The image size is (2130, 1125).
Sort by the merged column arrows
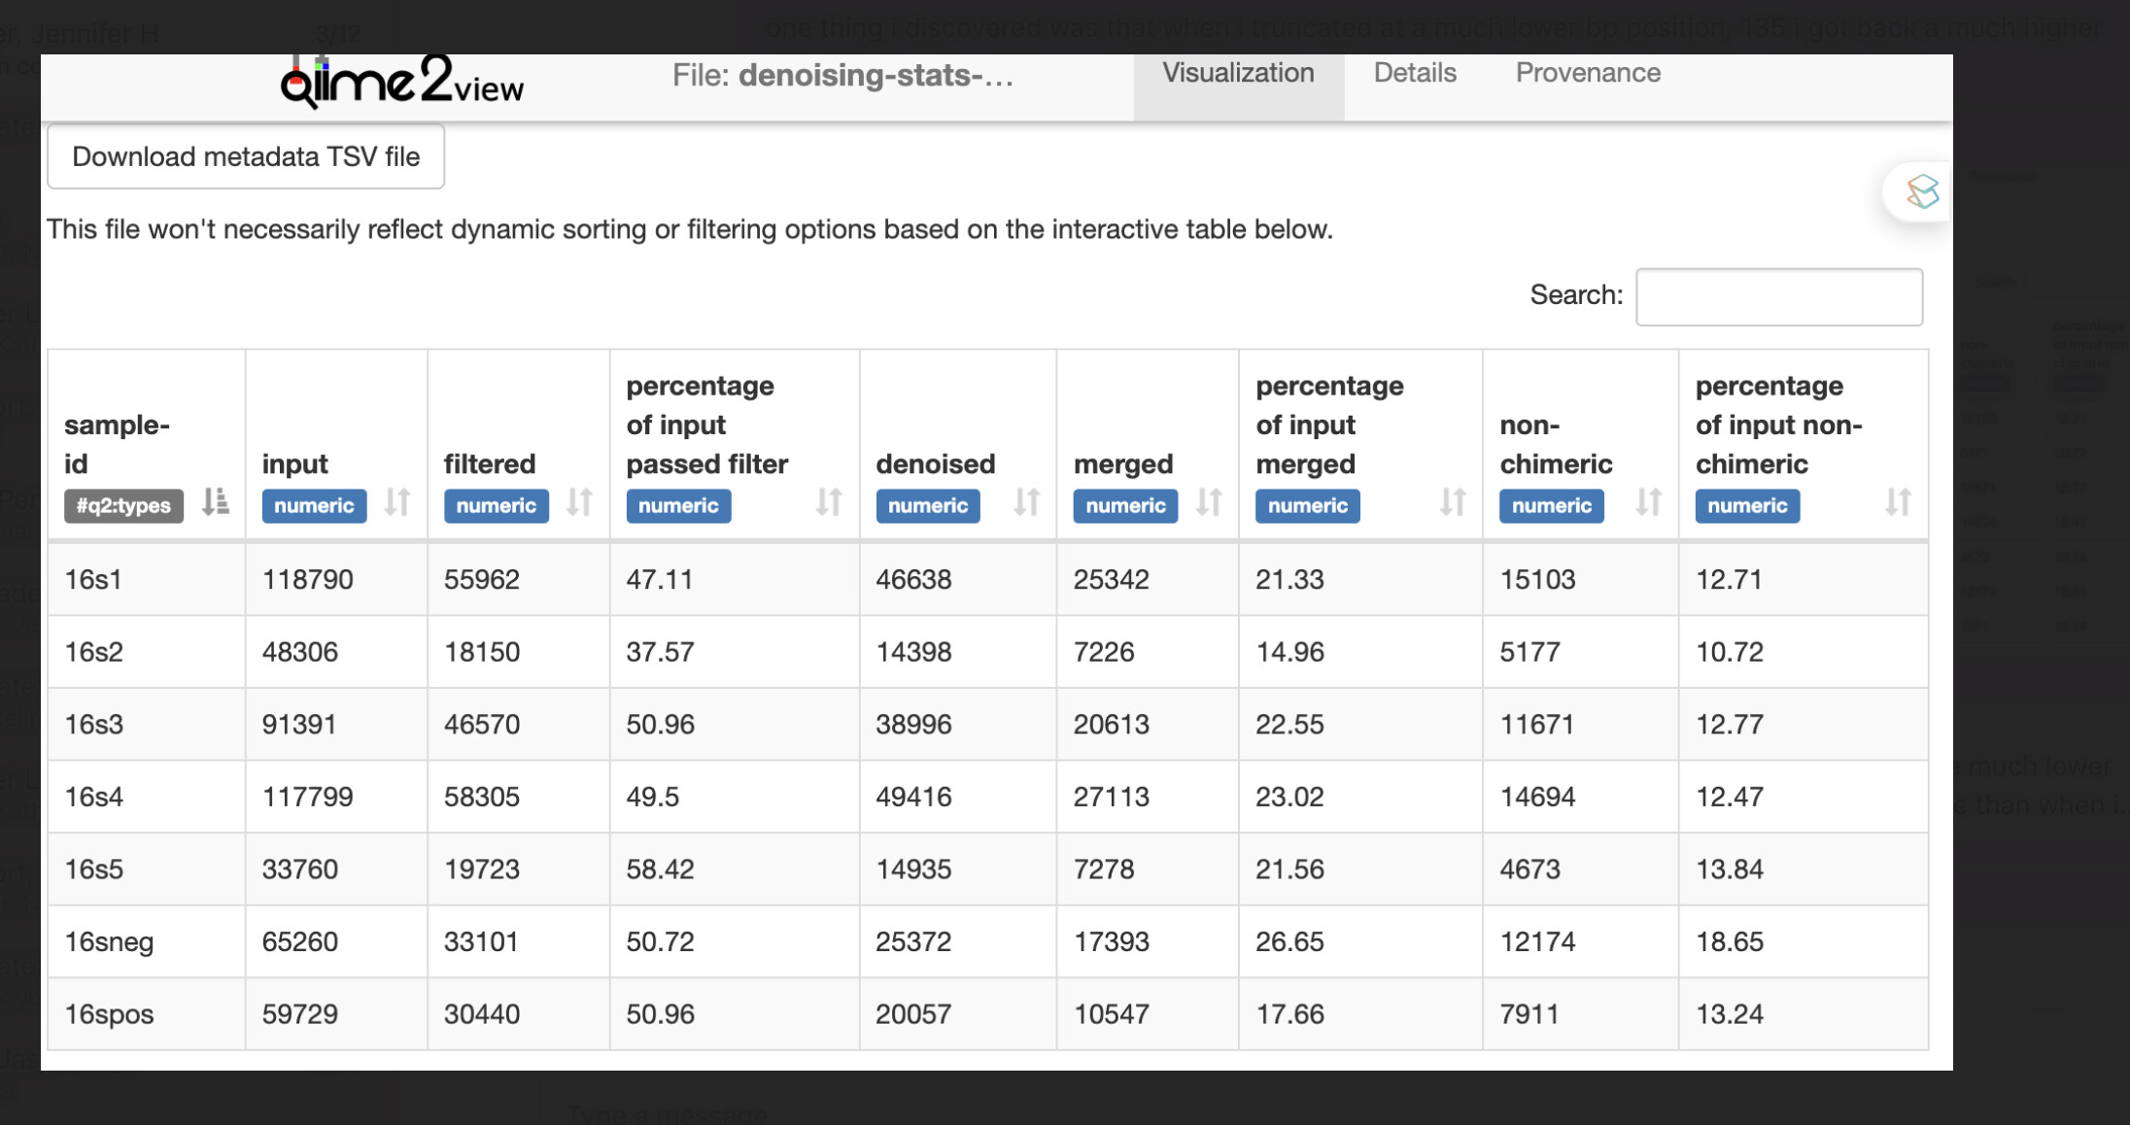click(x=1209, y=502)
